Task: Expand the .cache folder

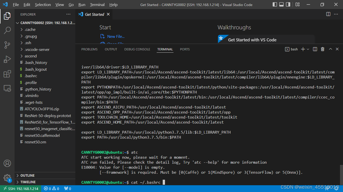Action: [45, 30]
